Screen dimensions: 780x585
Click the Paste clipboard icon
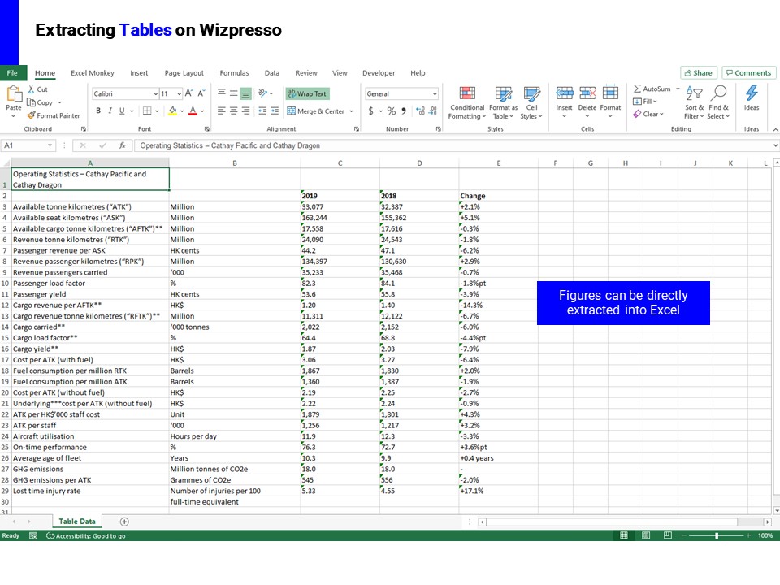coord(14,94)
